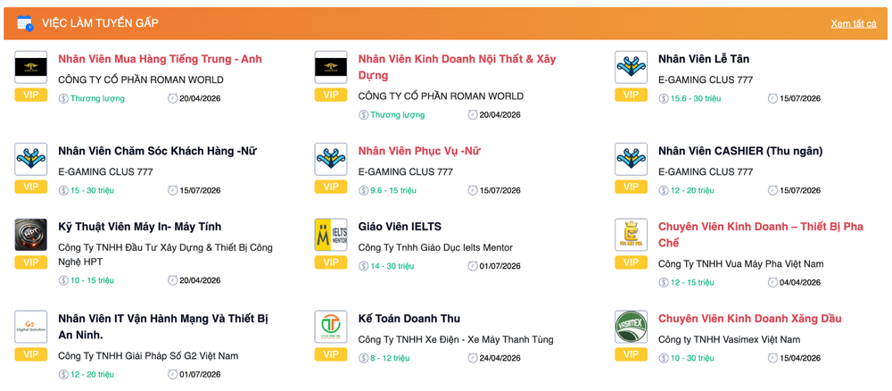Image resolution: width=892 pixels, height=391 pixels.
Task: Open the Kế Toán Doanh Thu listing
Action: pos(409,319)
